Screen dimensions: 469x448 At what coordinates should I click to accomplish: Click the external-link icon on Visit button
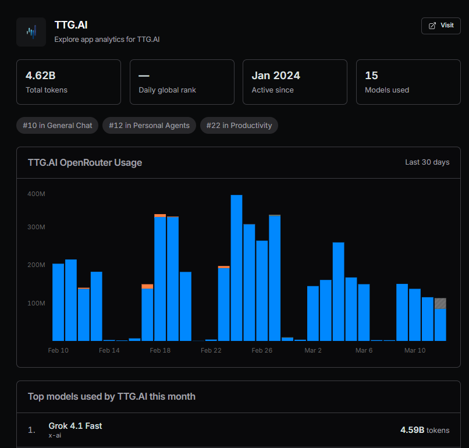click(431, 26)
